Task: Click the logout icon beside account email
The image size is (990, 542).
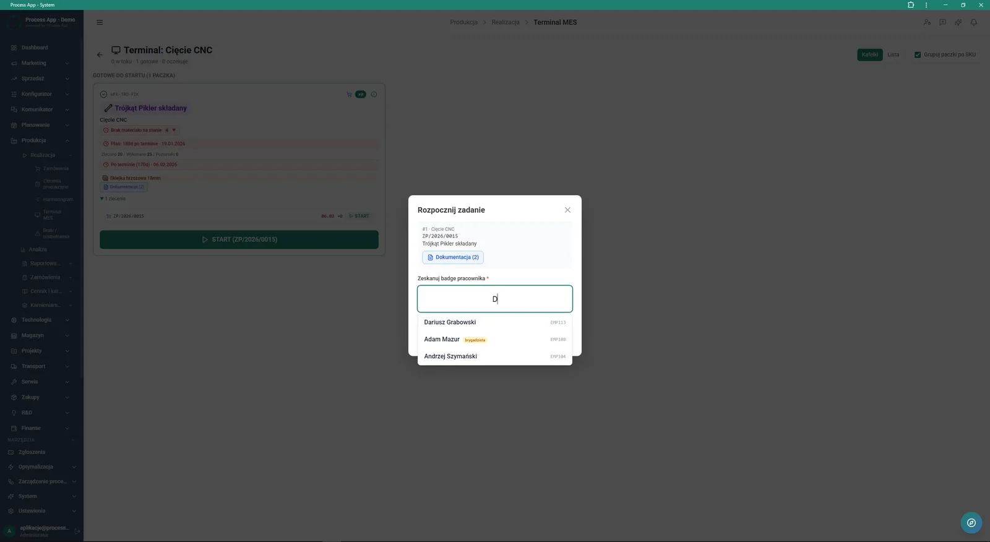Action: (77, 531)
